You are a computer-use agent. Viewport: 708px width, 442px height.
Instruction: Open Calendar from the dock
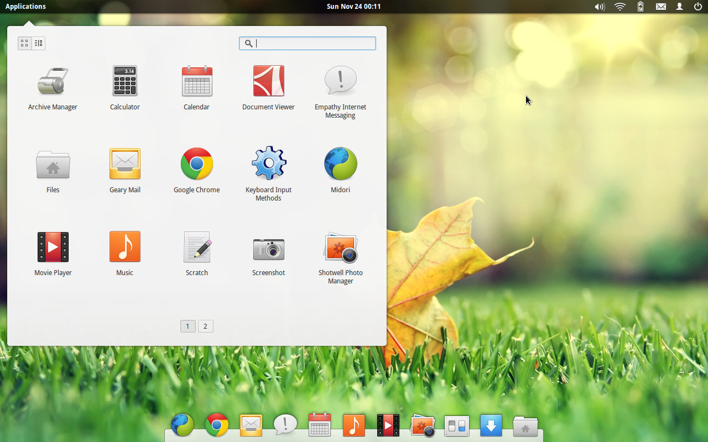[x=320, y=424]
